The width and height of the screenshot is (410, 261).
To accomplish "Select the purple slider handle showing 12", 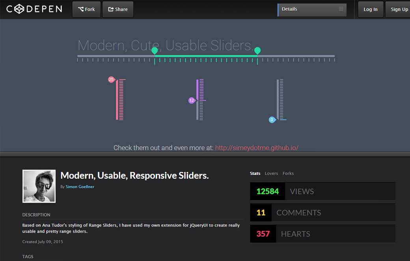I will (x=192, y=100).
